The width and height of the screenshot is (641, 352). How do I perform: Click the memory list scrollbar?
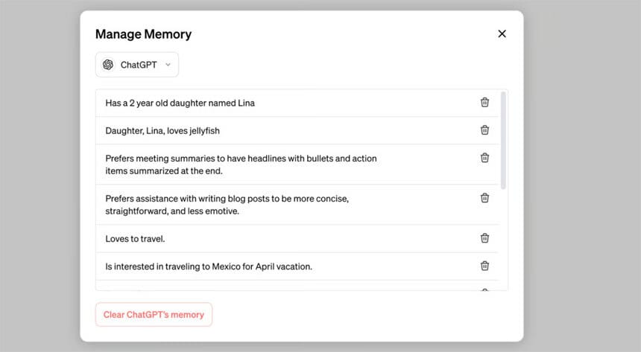pyautogui.click(x=504, y=140)
